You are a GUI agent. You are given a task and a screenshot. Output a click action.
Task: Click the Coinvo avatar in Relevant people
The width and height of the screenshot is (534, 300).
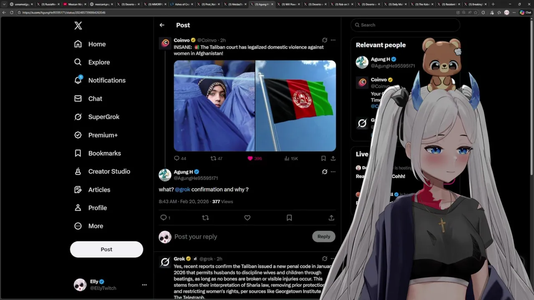[x=362, y=82]
